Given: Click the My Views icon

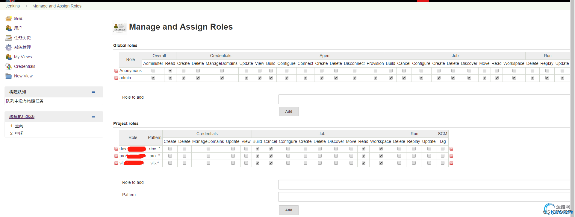Looking at the screenshot, I should [9, 57].
